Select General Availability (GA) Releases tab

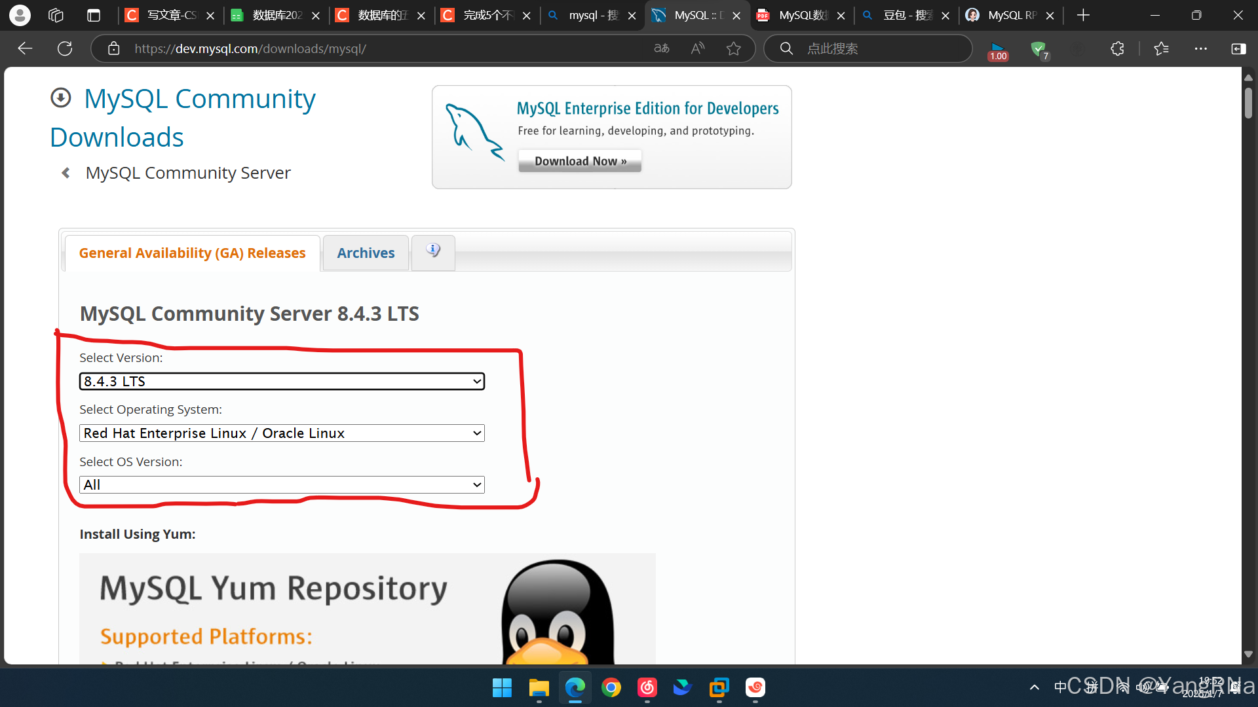pos(192,253)
